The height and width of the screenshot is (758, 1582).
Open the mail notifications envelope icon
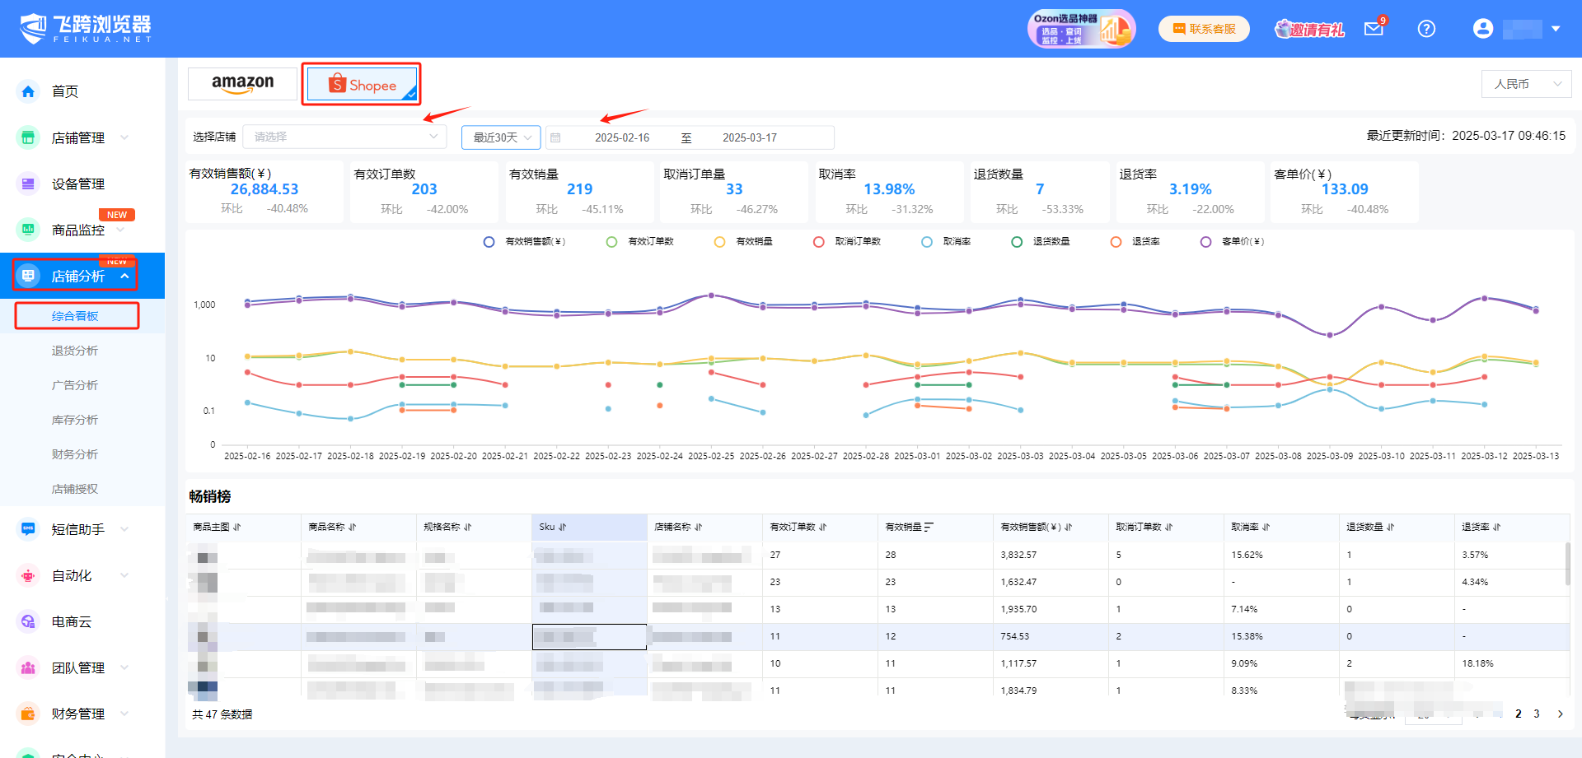[x=1374, y=29]
